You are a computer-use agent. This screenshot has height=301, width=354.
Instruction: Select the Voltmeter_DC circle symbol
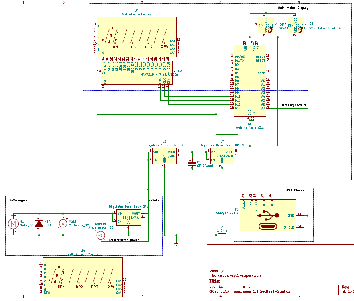pos(63,223)
